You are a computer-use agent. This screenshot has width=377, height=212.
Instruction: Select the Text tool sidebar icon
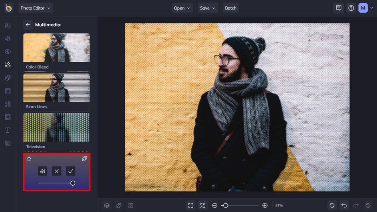tap(8, 130)
